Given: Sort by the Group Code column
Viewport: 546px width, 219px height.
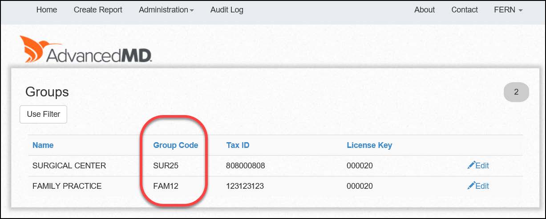Looking at the screenshot, I should point(175,145).
